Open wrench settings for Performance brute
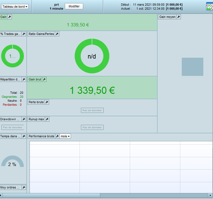Viewport: 213px width, 199px height. pyautogui.click(x=57, y=136)
